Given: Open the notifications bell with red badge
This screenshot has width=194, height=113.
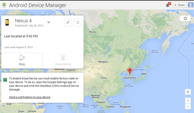Looking at the screenshot, I should click(168, 5).
